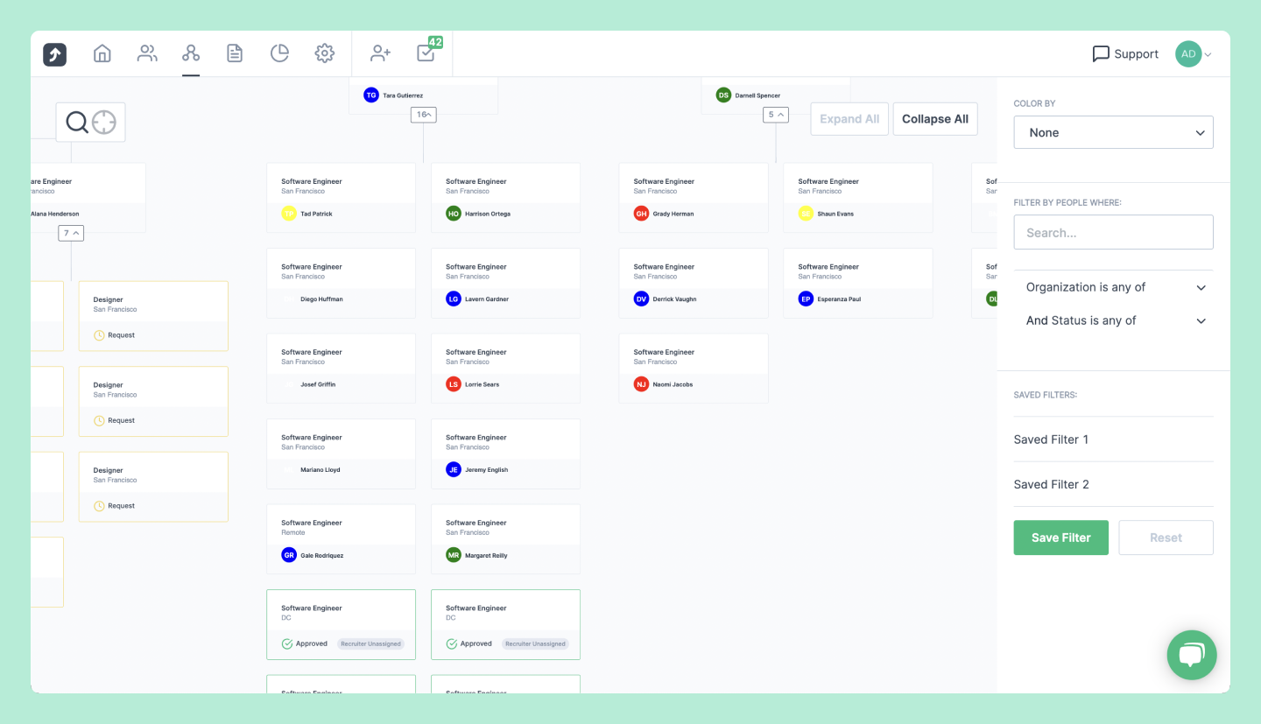Click the active org chart icon
The width and height of the screenshot is (1261, 724).
click(x=191, y=53)
